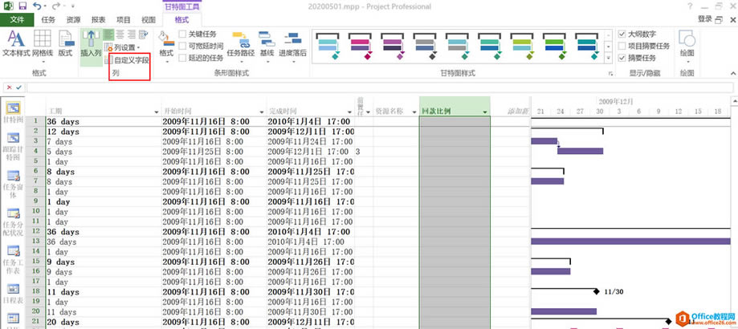Image resolution: width=738 pixels, height=329 pixels.
Task: Select the align right column icon
Action: (132, 34)
